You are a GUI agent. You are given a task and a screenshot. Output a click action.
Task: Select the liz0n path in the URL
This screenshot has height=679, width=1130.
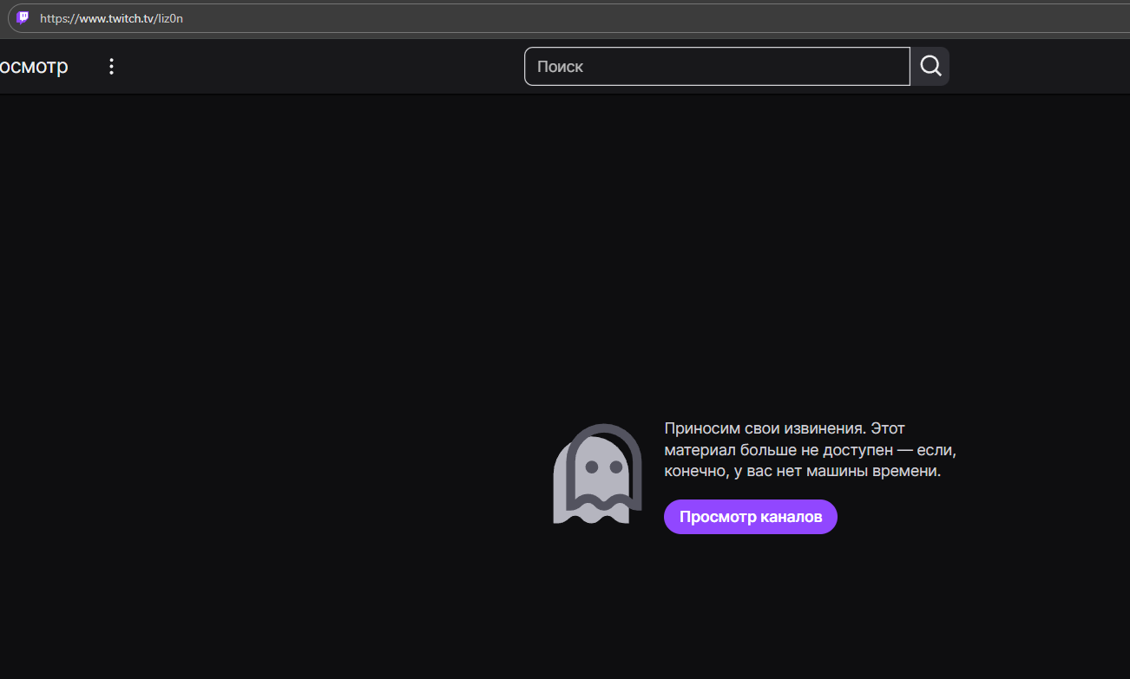pyautogui.click(x=170, y=18)
